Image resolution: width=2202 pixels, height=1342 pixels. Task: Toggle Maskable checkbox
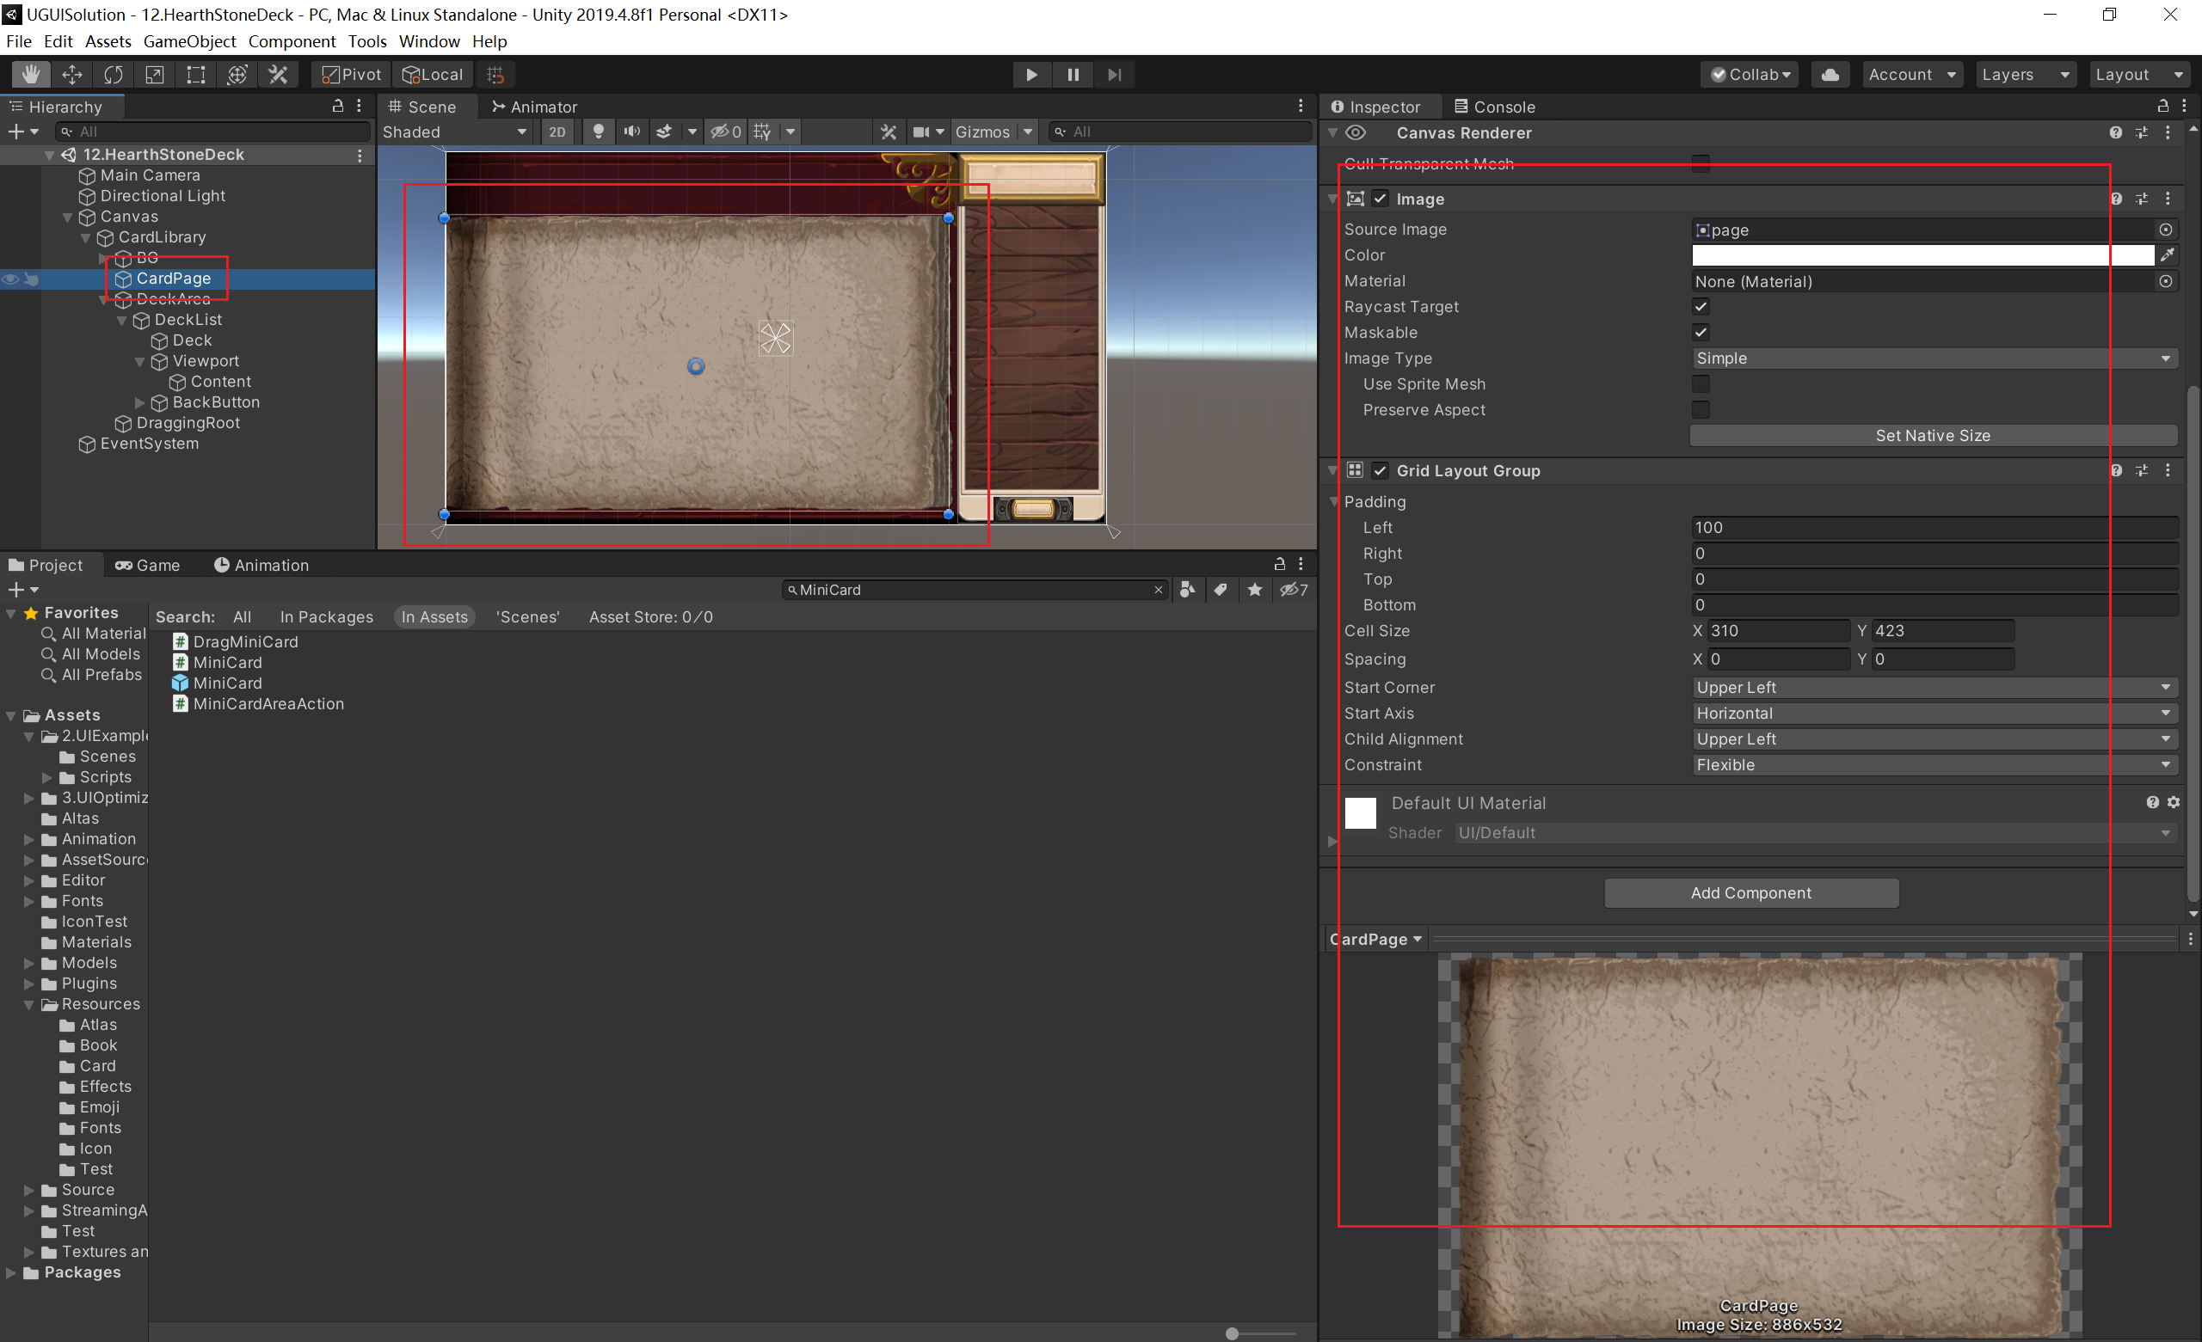pyautogui.click(x=1701, y=333)
